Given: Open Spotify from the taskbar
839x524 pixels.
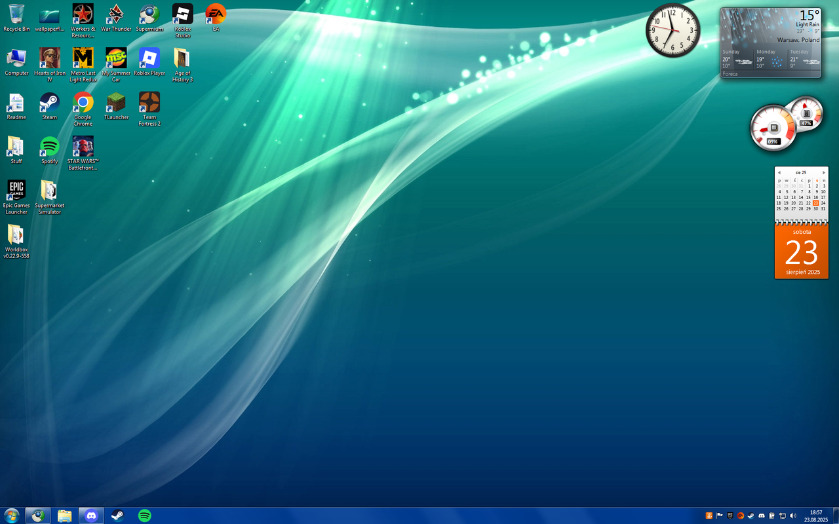Looking at the screenshot, I should click(x=144, y=515).
